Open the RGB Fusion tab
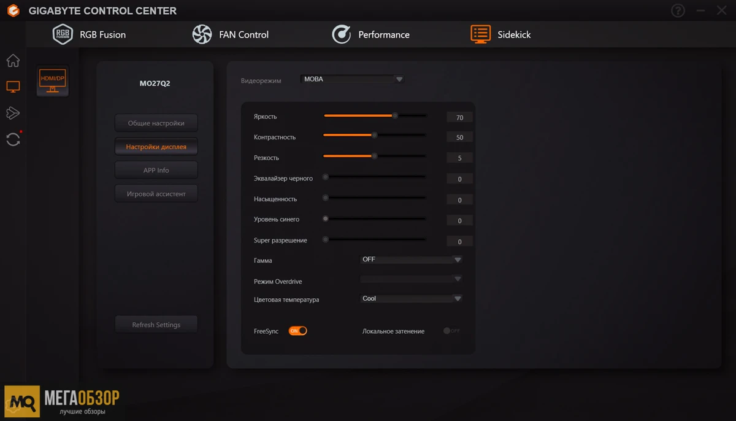Image resolution: width=736 pixels, height=421 pixels. (89, 34)
